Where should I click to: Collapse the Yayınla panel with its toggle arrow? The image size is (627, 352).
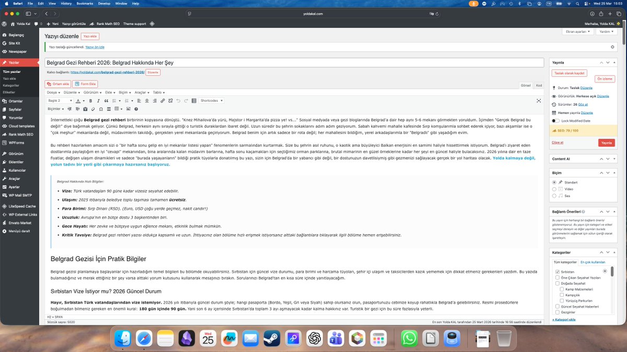point(613,62)
